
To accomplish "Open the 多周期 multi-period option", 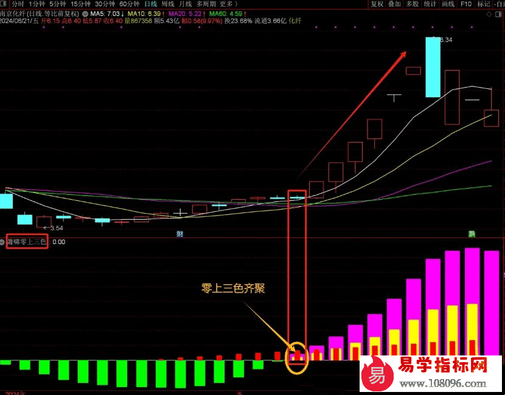I will [206, 4].
